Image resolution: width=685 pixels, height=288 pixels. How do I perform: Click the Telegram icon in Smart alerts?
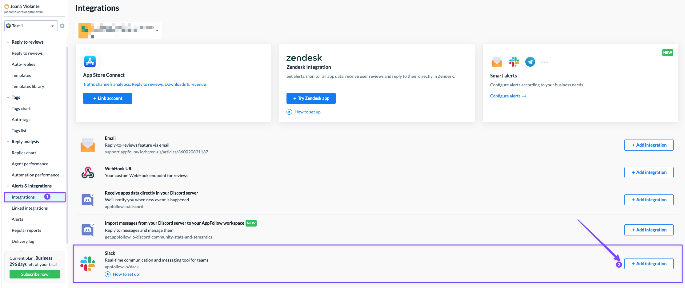click(x=530, y=62)
